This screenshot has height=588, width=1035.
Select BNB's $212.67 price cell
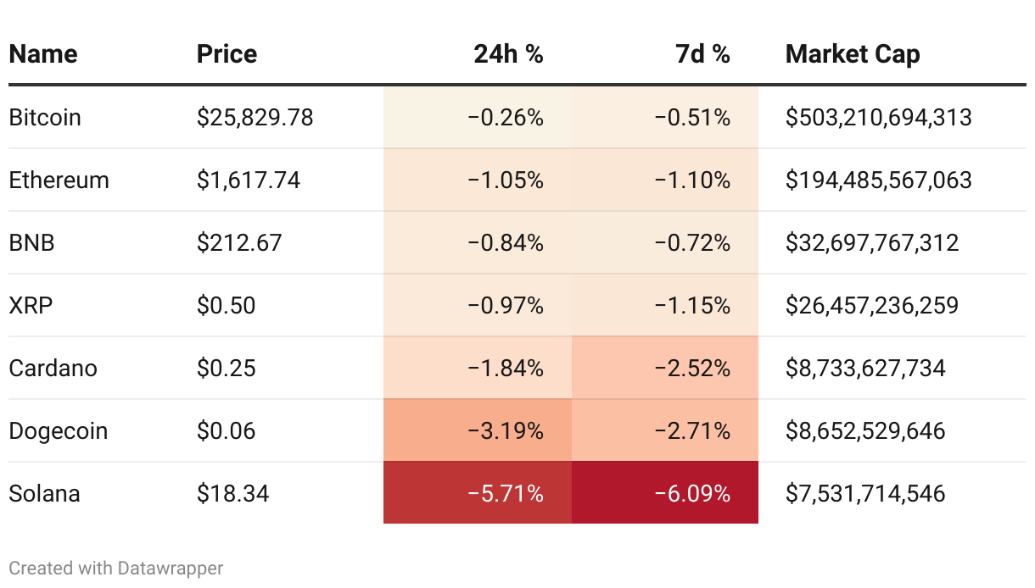coord(239,242)
